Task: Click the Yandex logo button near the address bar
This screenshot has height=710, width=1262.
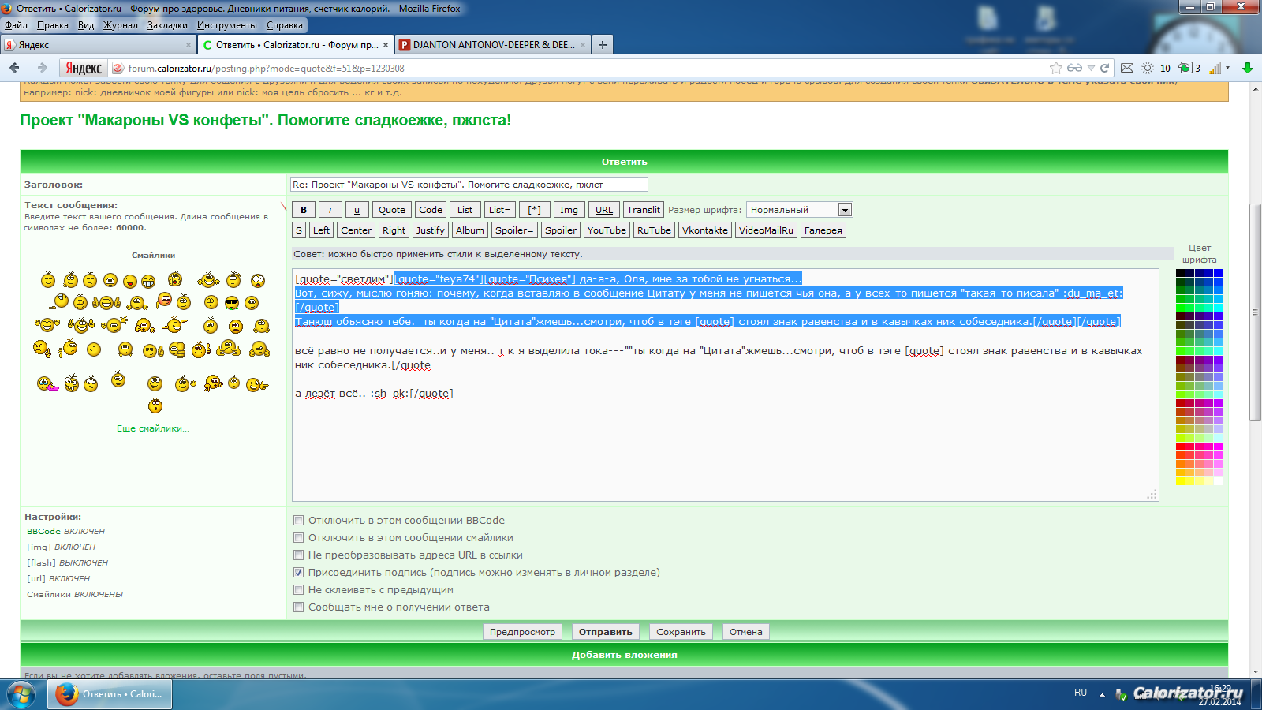Action: [84, 68]
